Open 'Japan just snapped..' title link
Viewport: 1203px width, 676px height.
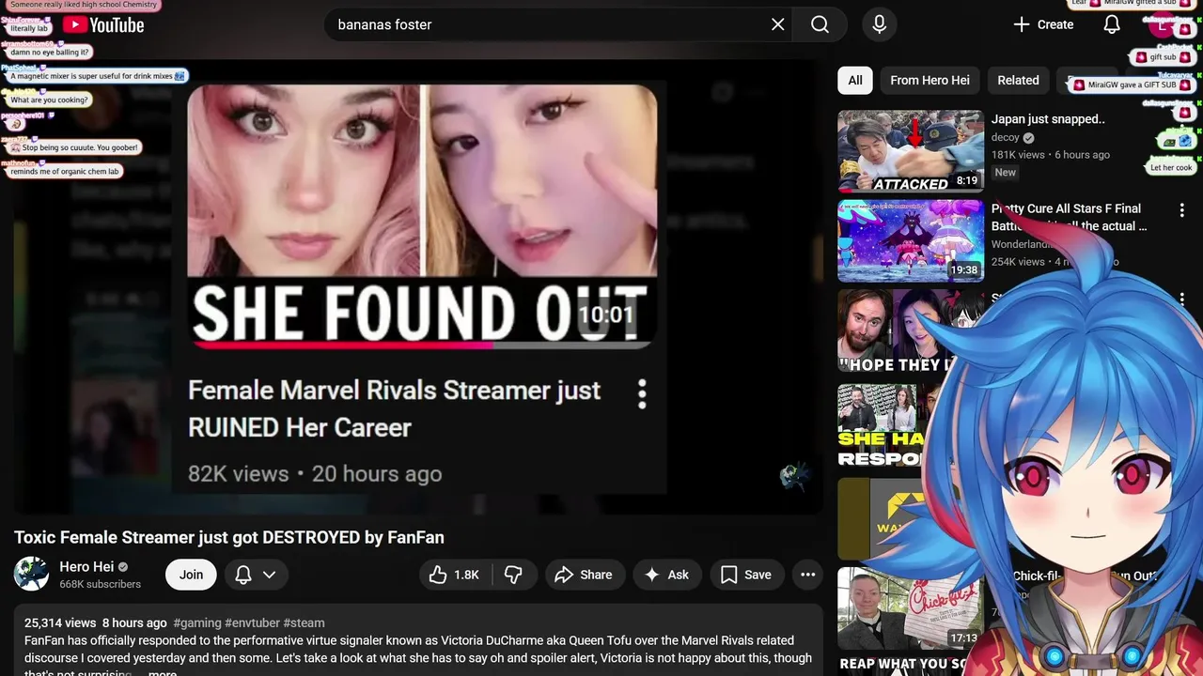[x=1048, y=119]
